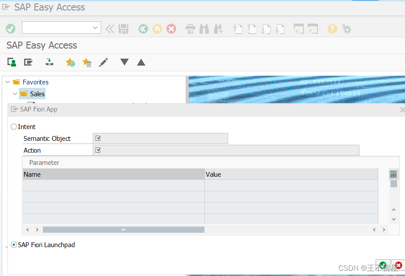Screen dimensions: 405x276
Task: Click the red Cancel button in toolbar
Action: [x=171, y=29]
